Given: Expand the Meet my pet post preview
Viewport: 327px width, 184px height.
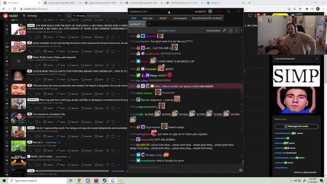Looking at the screenshot, I should (x=30, y=108).
